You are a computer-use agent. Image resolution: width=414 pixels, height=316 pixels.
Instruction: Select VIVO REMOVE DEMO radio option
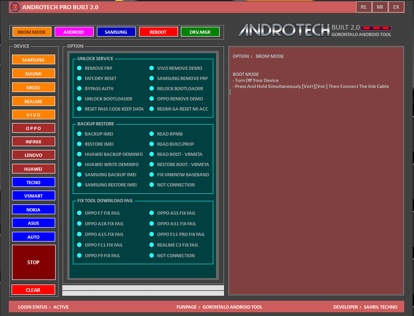(x=176, y=68)
